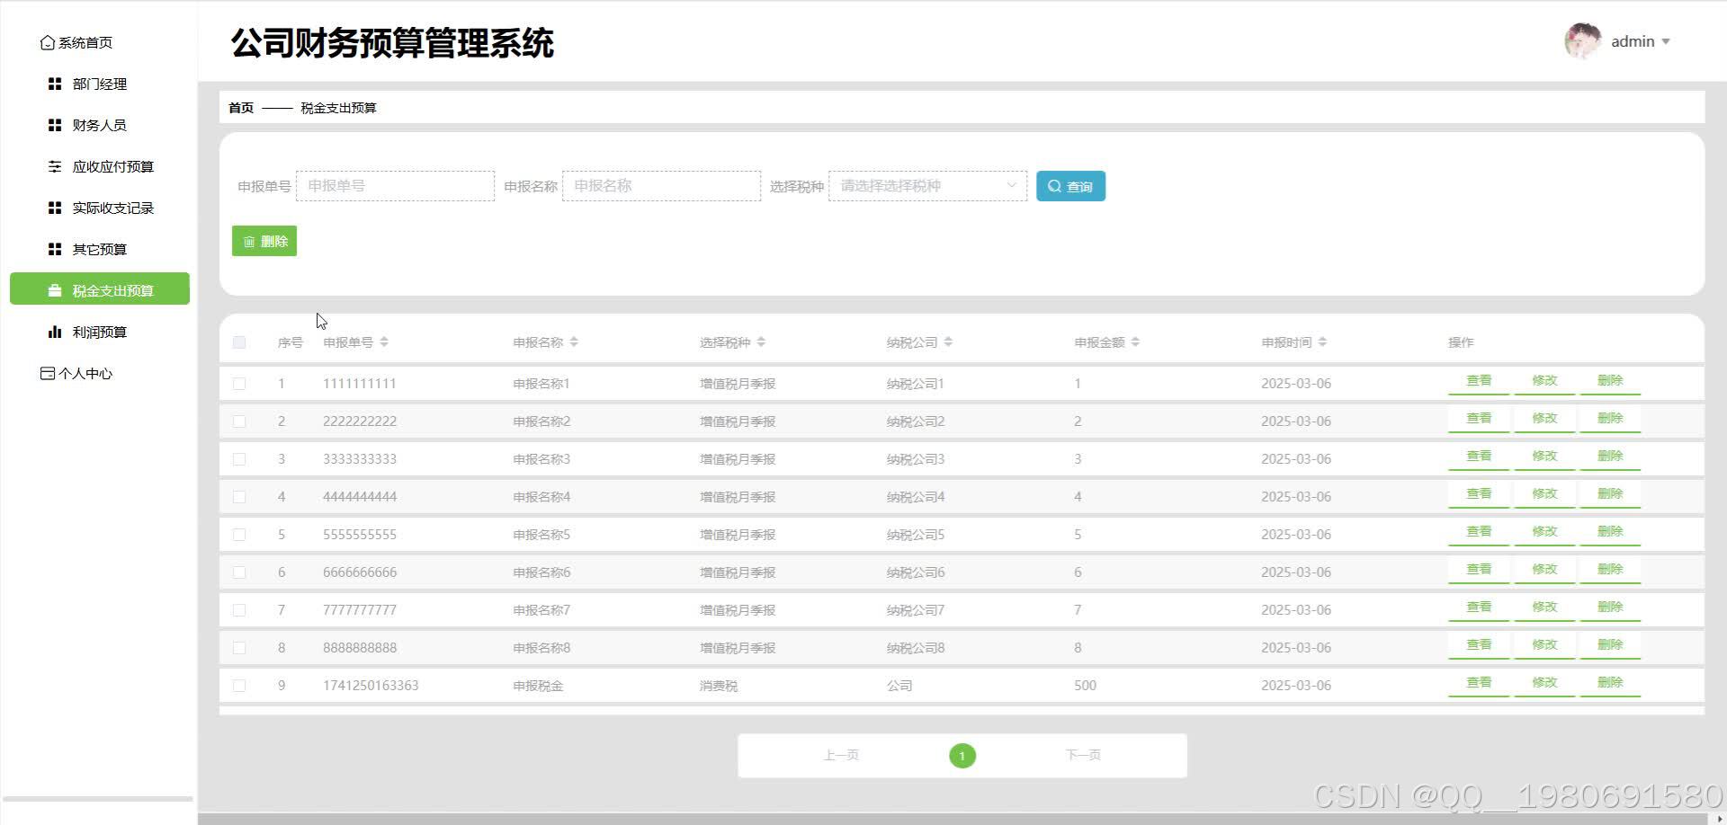
Task: Click the briefcase icon in 税金支出预算
Action: [x=55, y=290]
